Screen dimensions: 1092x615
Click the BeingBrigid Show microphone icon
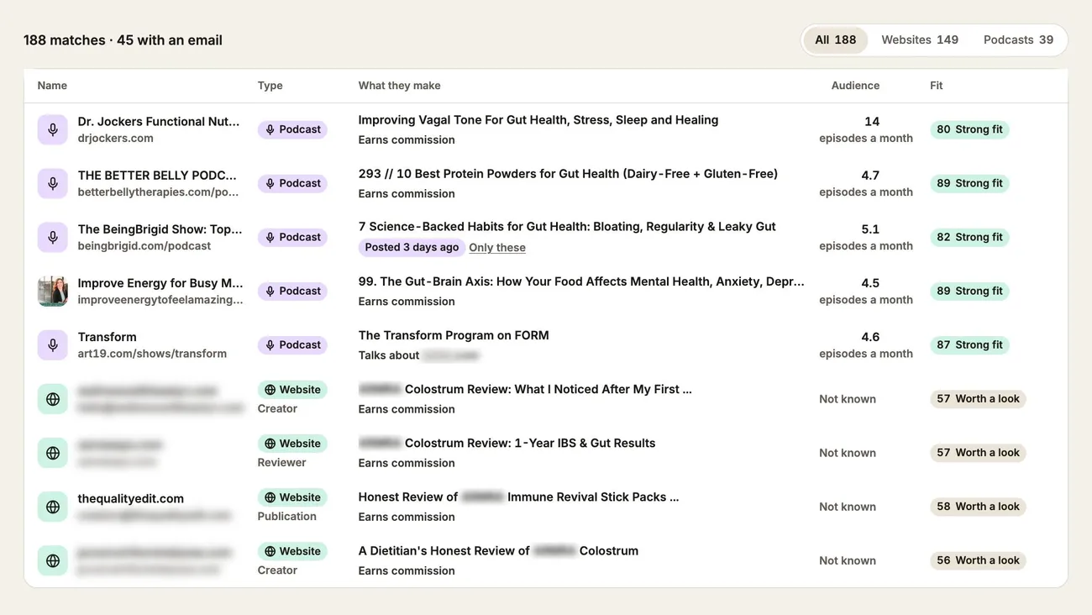click(x=53, y=237)
